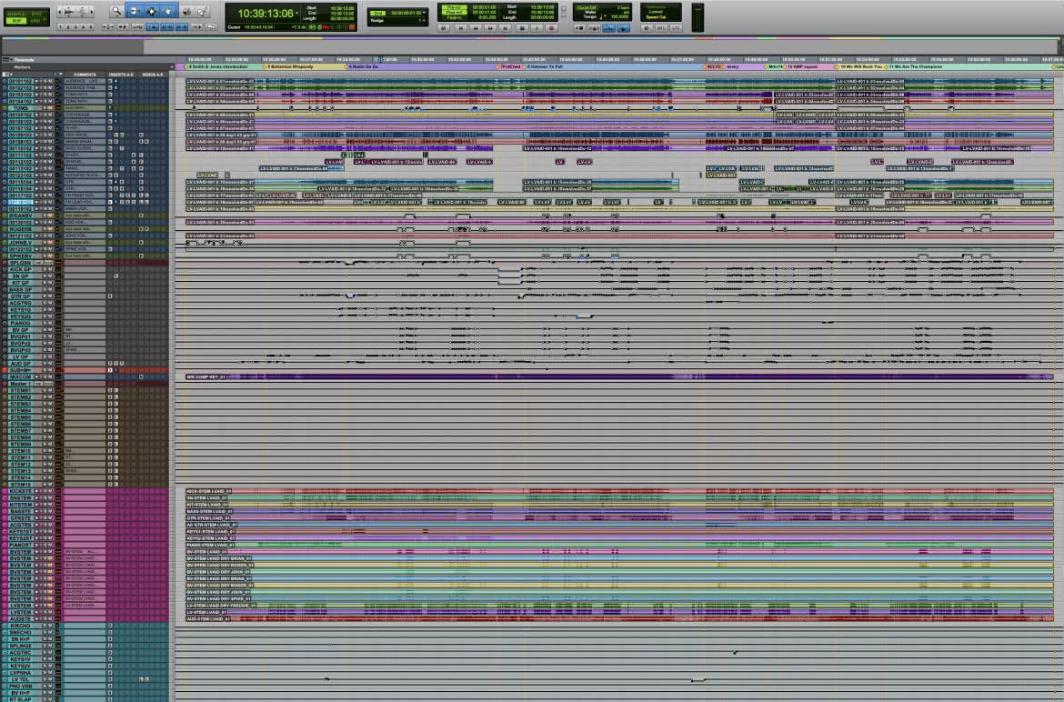Expand the main counter format menu
Screen dimensions: 1064x702
[296, 14]
